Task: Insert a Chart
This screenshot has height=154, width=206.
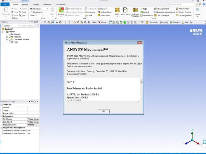Action: 88,15
